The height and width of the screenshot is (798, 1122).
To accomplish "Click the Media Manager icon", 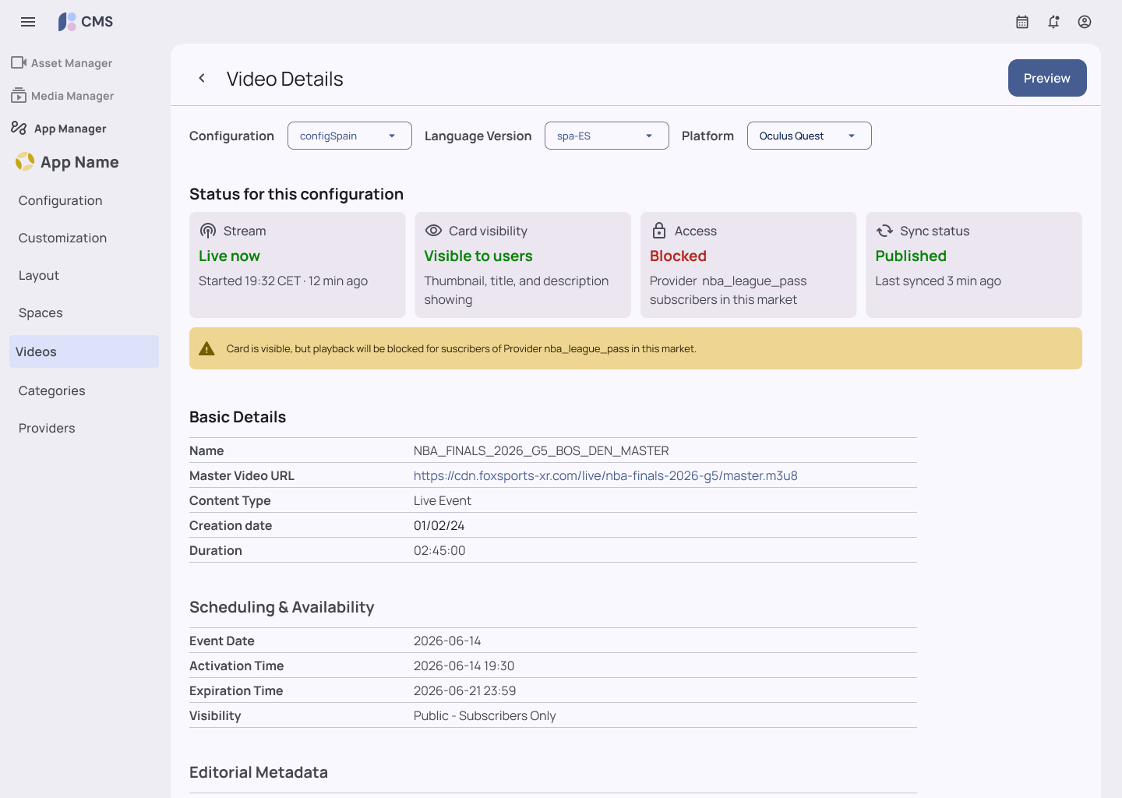I will (19, 95).
